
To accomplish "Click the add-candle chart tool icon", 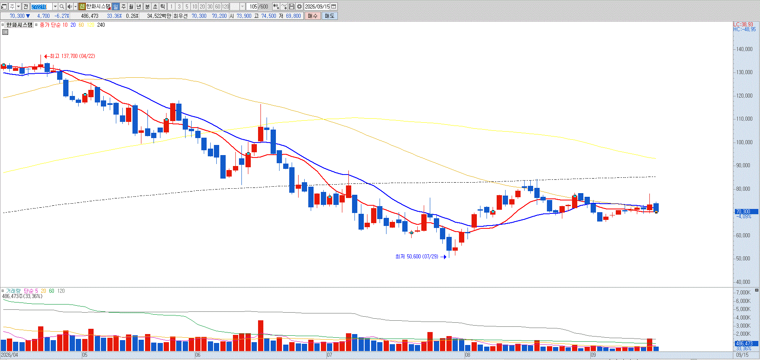I will coord(275,6).
